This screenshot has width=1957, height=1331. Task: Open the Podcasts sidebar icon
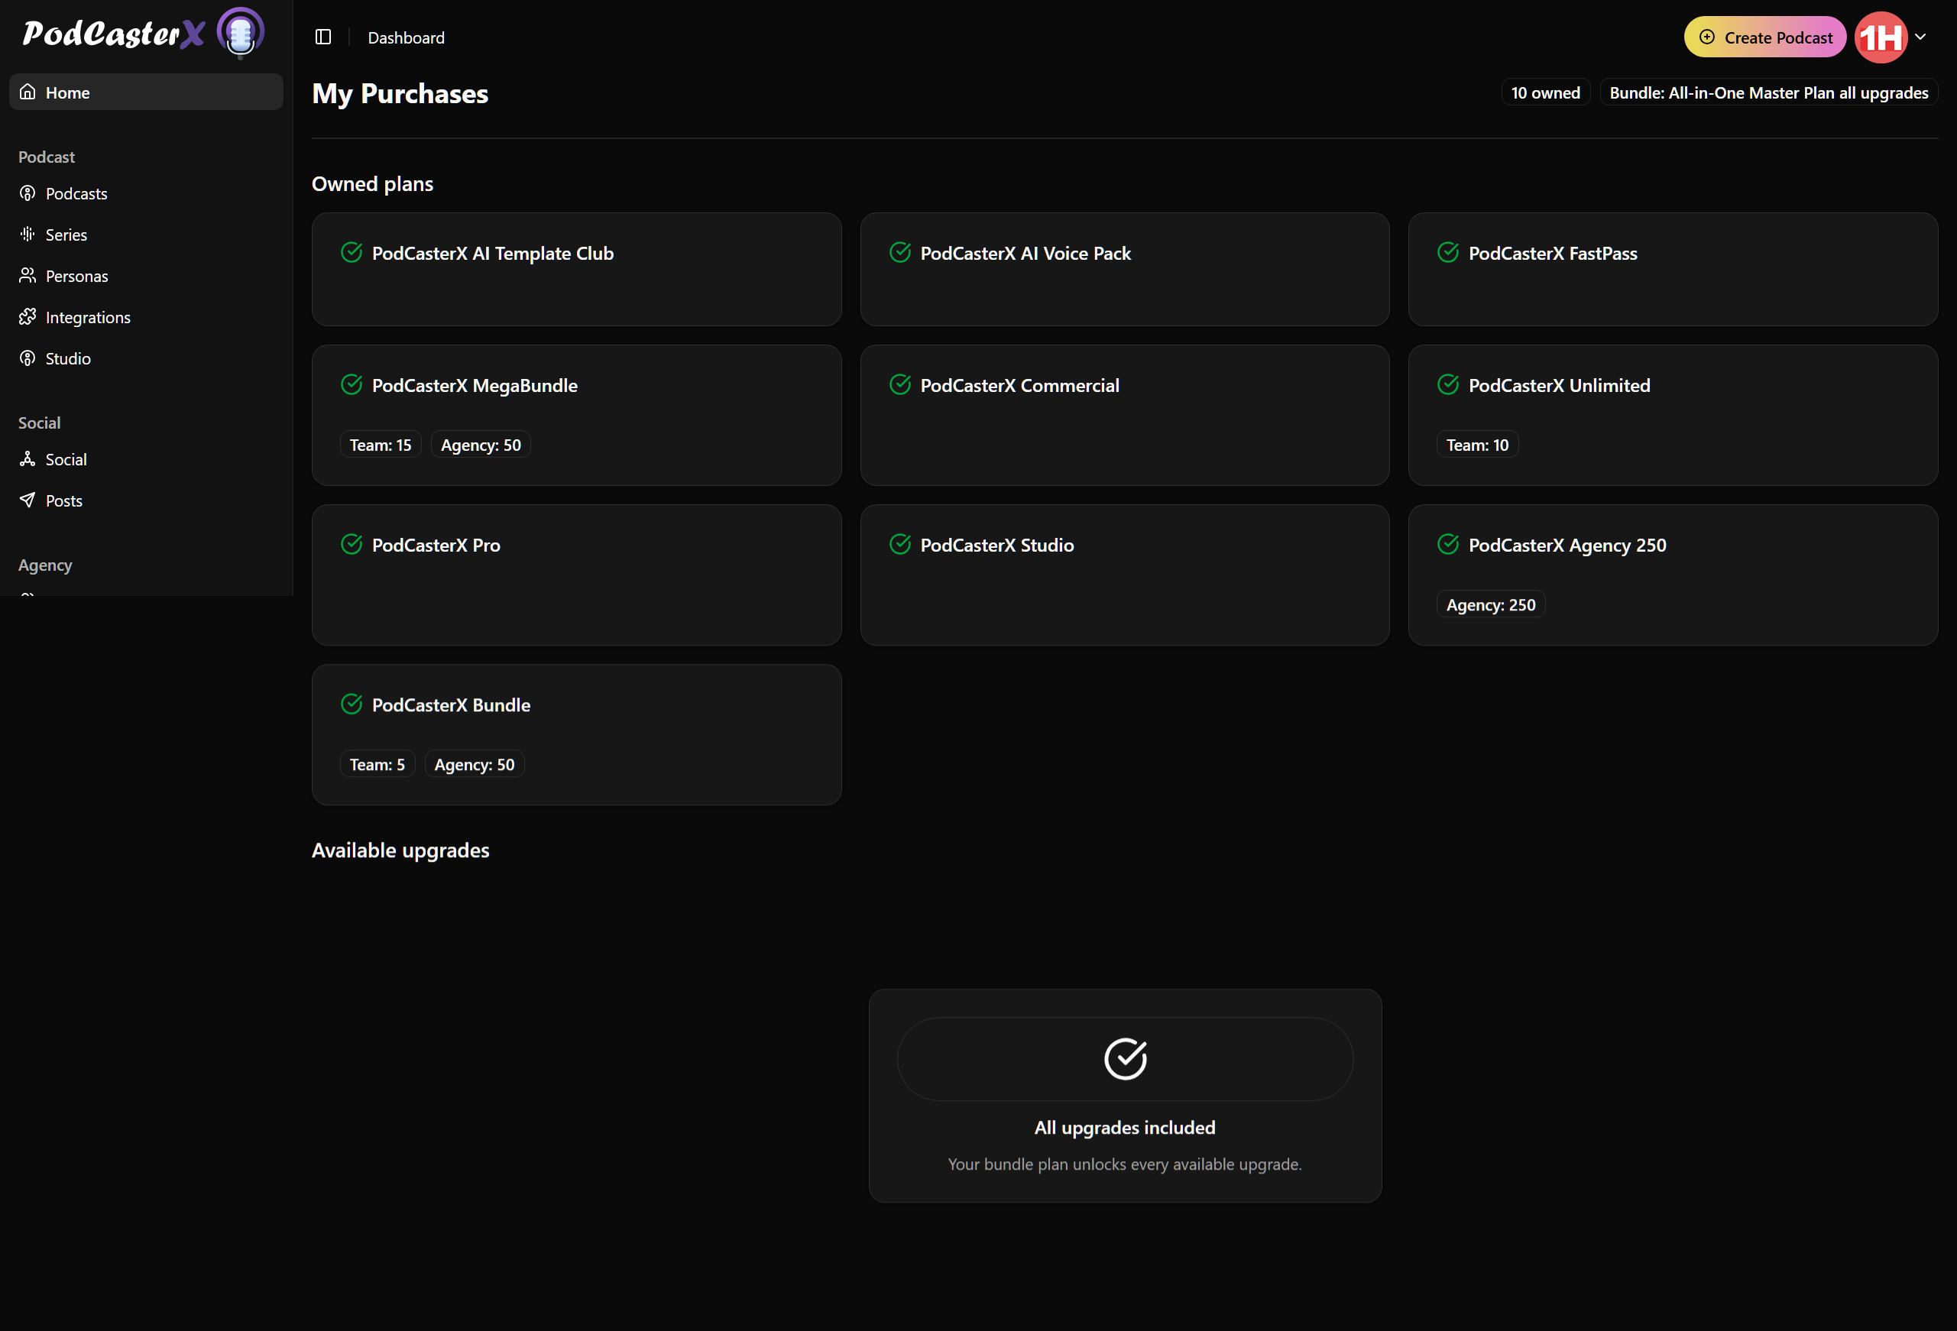(x=28, y=193)
